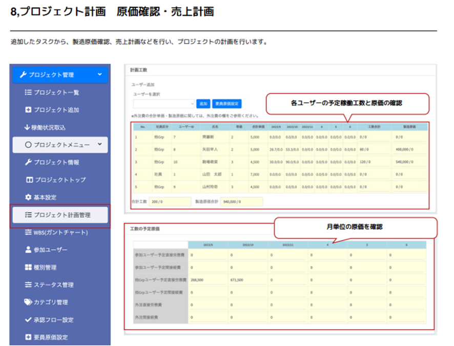Collapse the プロジェクトメニュー chevron

click(99, 145)
